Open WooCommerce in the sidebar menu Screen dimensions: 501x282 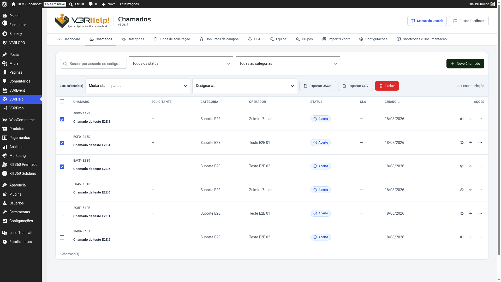21,120
